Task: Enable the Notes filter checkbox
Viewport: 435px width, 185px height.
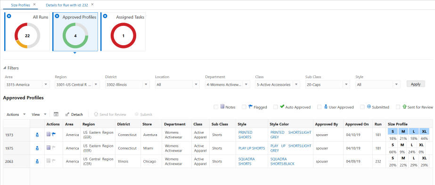Action: pos(216,107)
